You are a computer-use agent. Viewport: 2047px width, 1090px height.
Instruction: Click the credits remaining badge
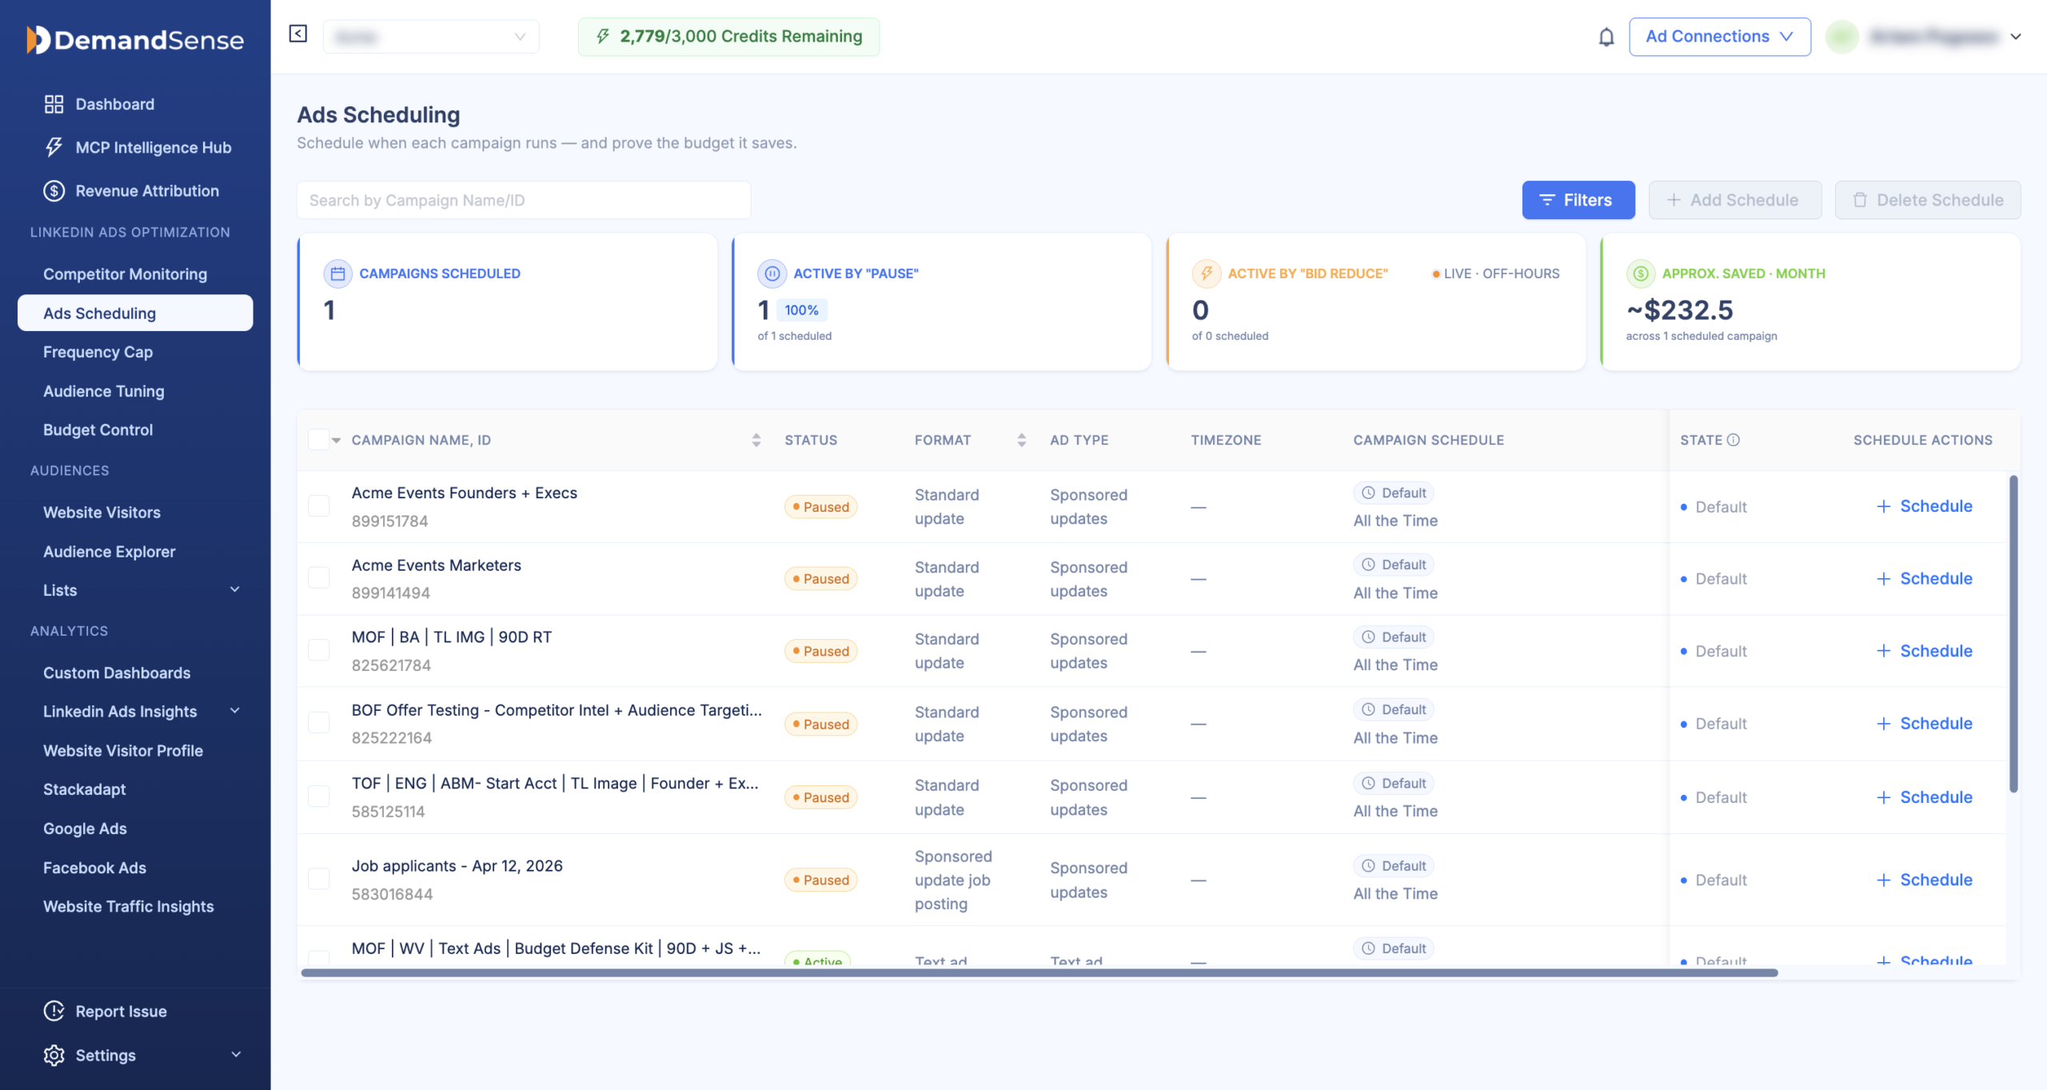coord(728,37)
